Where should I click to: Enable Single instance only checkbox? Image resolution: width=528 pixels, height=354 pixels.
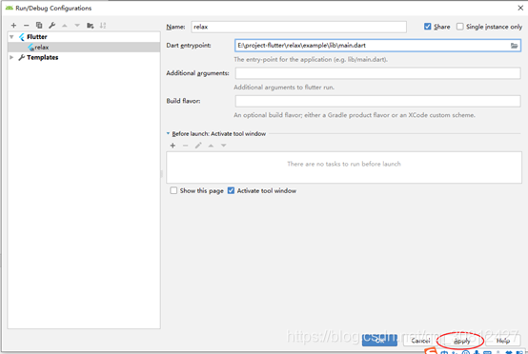point(460,27)
